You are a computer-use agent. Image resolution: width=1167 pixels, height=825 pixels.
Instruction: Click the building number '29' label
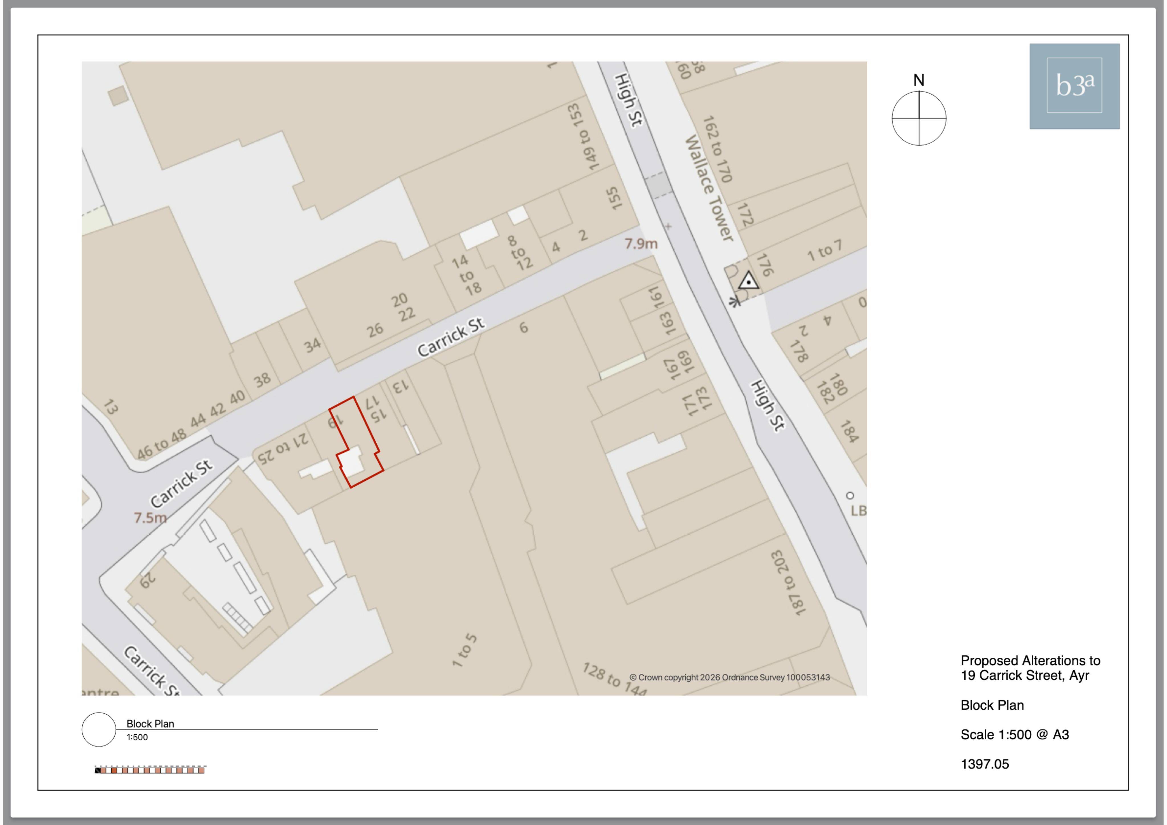(x=147, y=580)
